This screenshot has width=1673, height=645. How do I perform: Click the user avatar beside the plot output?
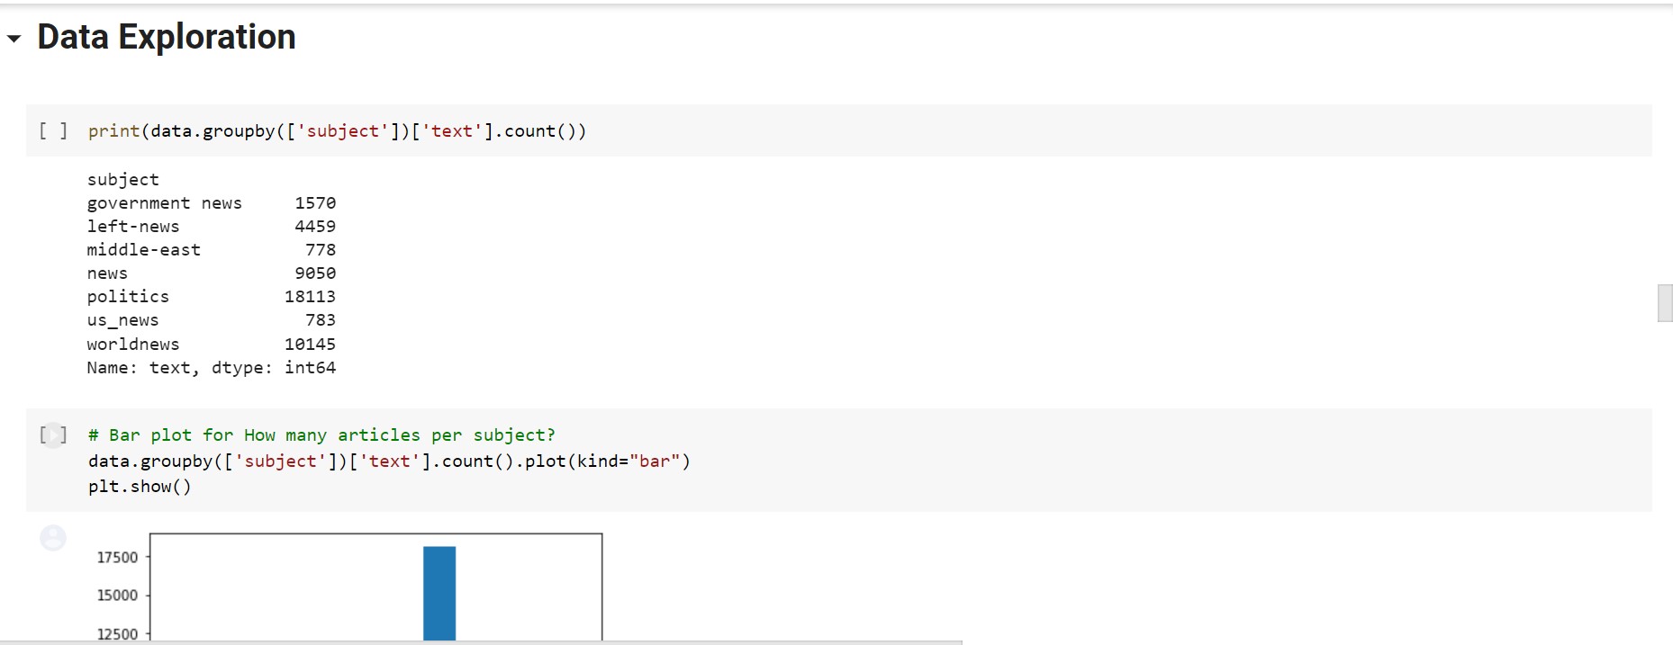[53, 538]
